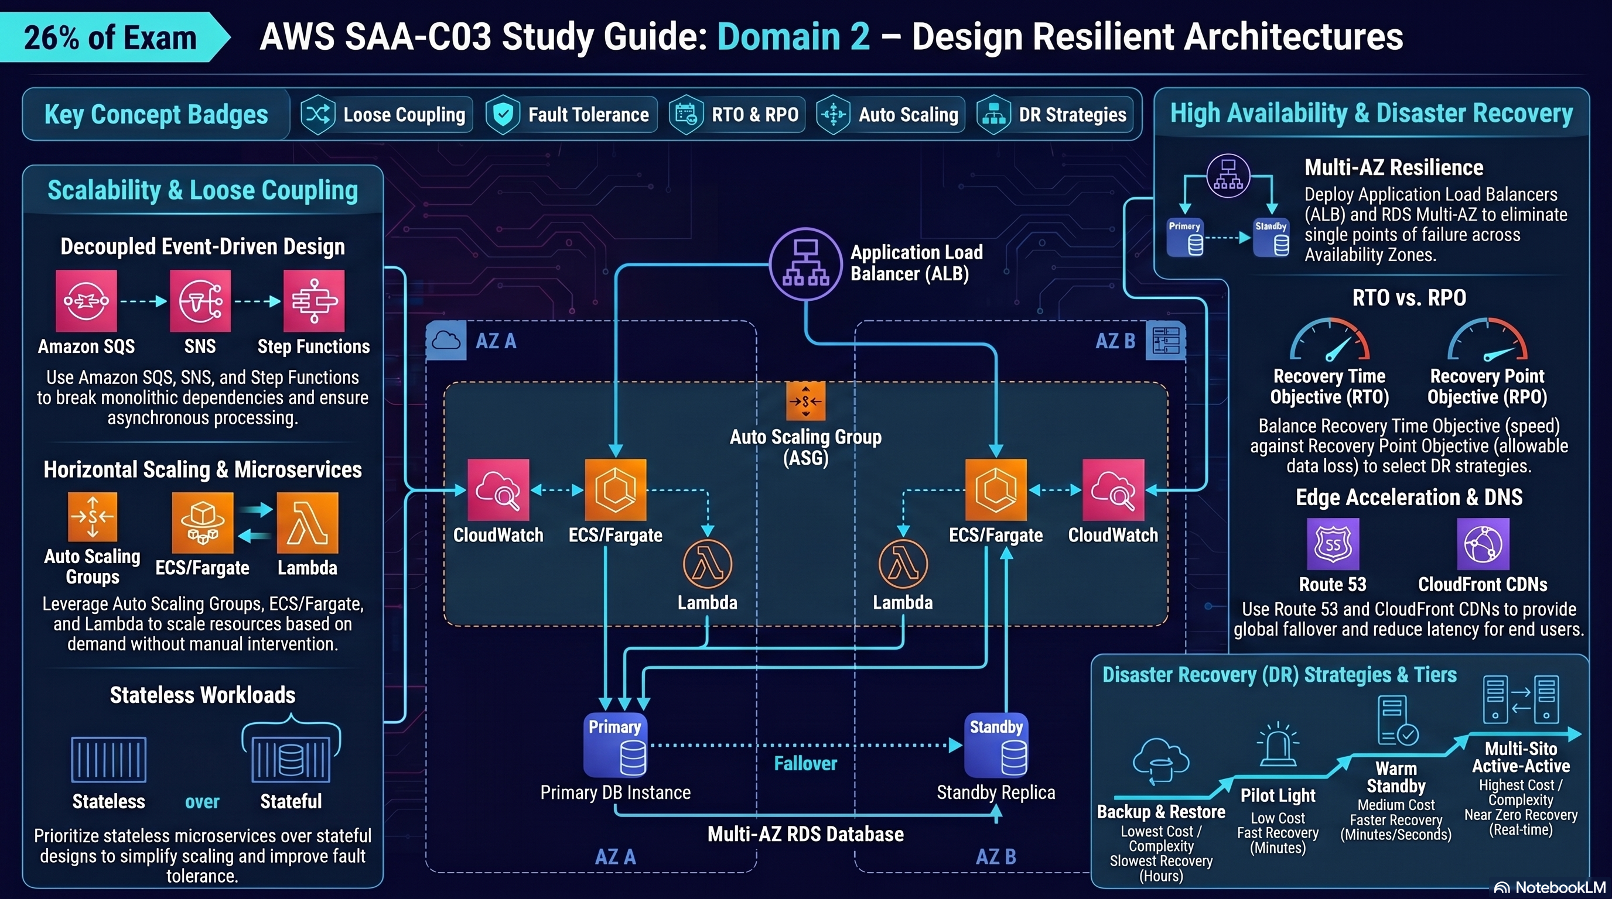Select the Stateless container icon
1612x899 pixels.
pos(108,760)
